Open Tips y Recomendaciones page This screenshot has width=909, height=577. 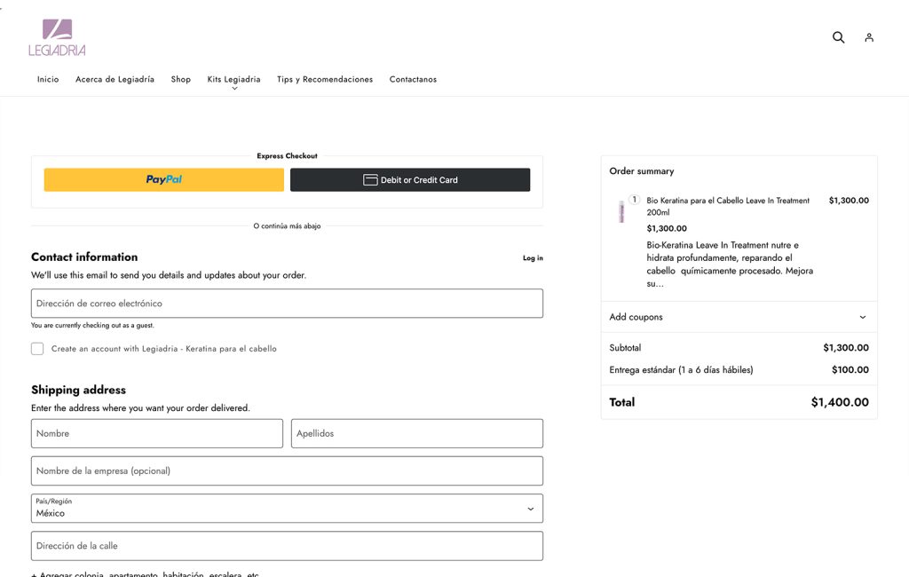click(325, 80)
